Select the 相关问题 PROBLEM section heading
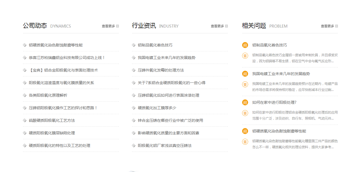The image size is (353, 172). [x=265, y=26]
